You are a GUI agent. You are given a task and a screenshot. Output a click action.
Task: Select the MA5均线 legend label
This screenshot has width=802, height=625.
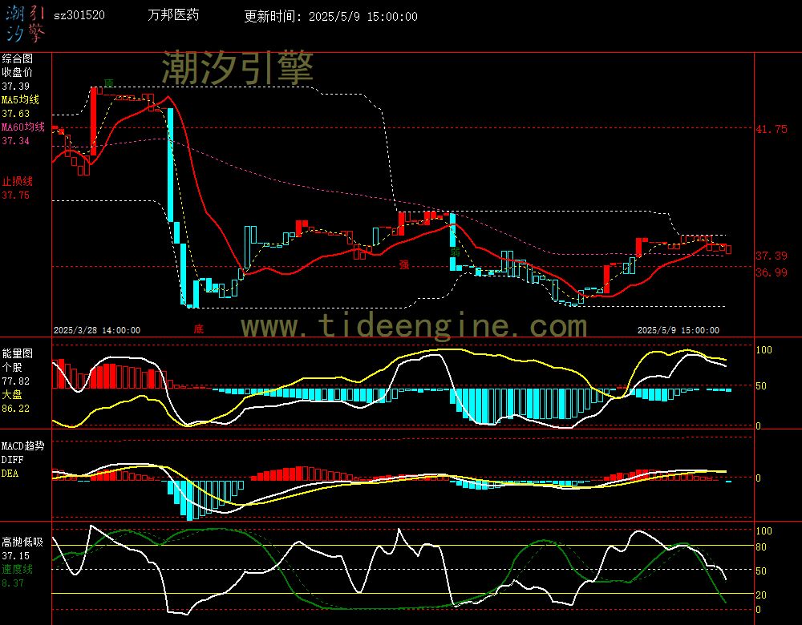21,99
